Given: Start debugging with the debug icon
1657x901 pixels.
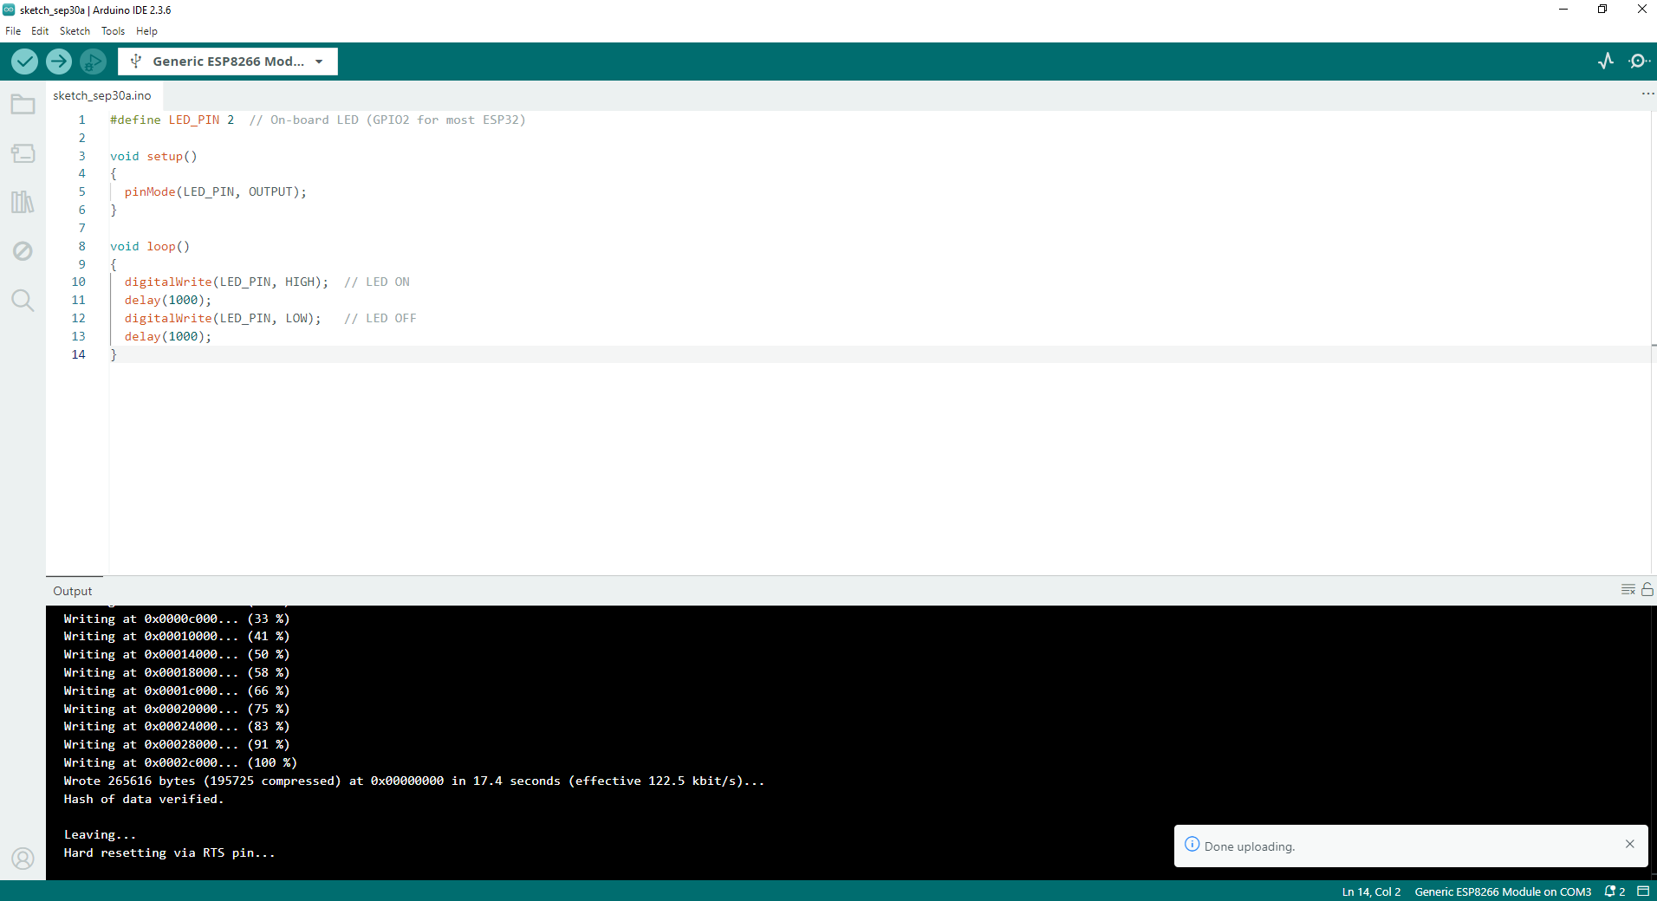Looking at the screenshot, I should [93, 62].
